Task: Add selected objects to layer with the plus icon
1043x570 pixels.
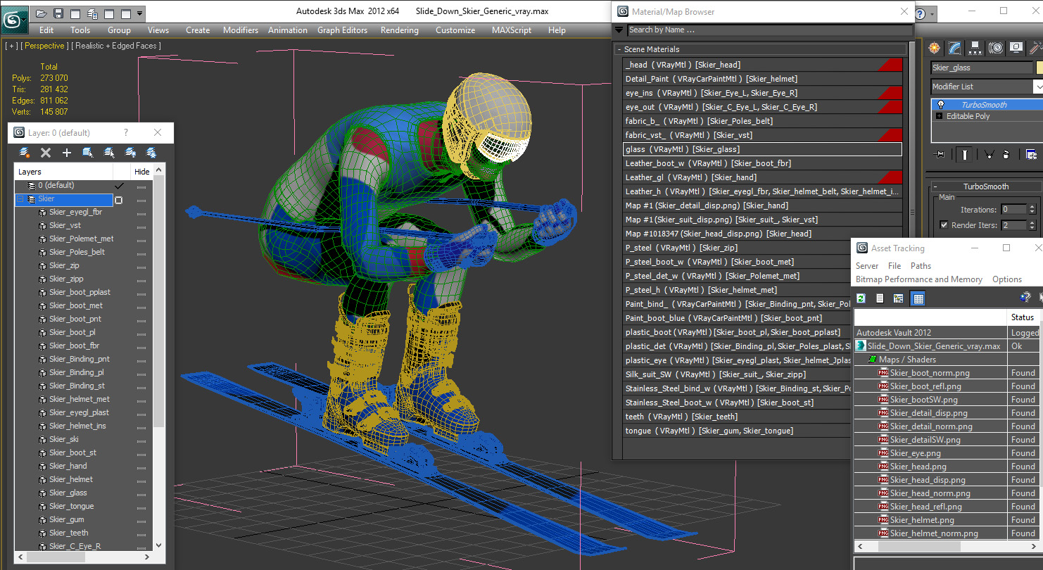Action: coord(67,153)
